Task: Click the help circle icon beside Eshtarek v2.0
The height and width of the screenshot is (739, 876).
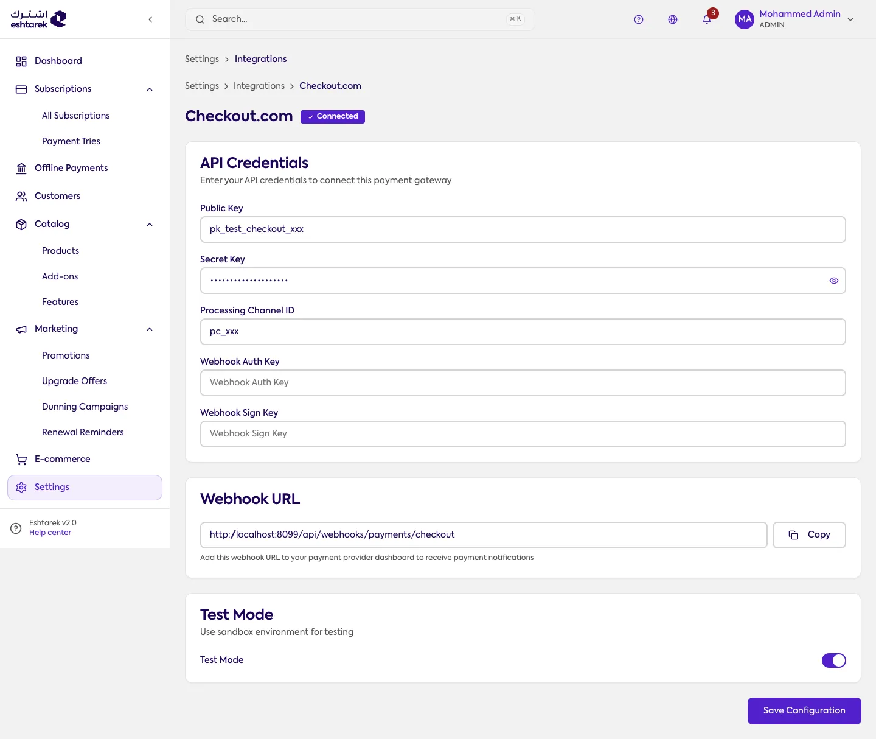Action: [x=16, y=528]
